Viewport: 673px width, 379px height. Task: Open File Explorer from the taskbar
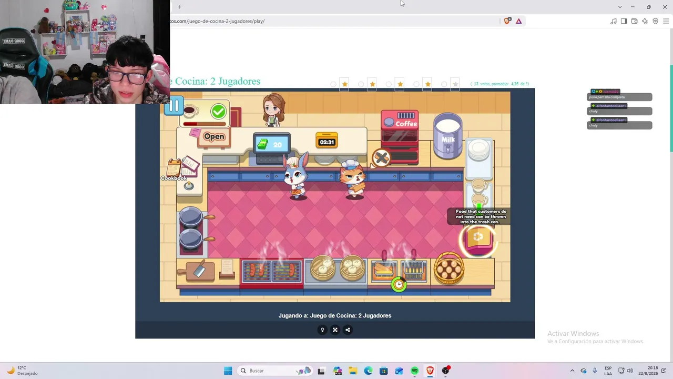[353, 371]
